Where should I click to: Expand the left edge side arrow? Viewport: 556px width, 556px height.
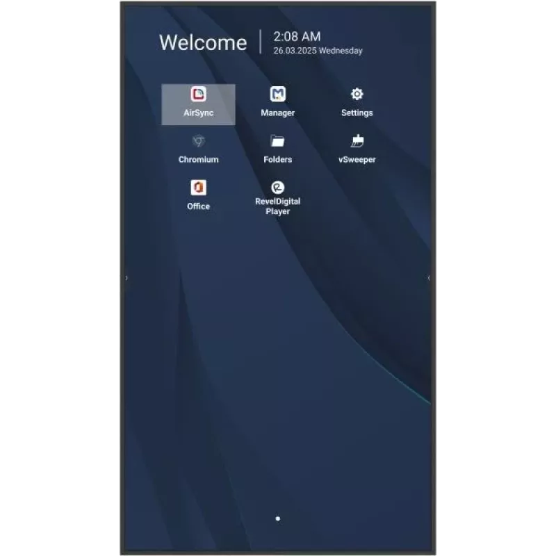pyautogui.click(x=126, y=278)
